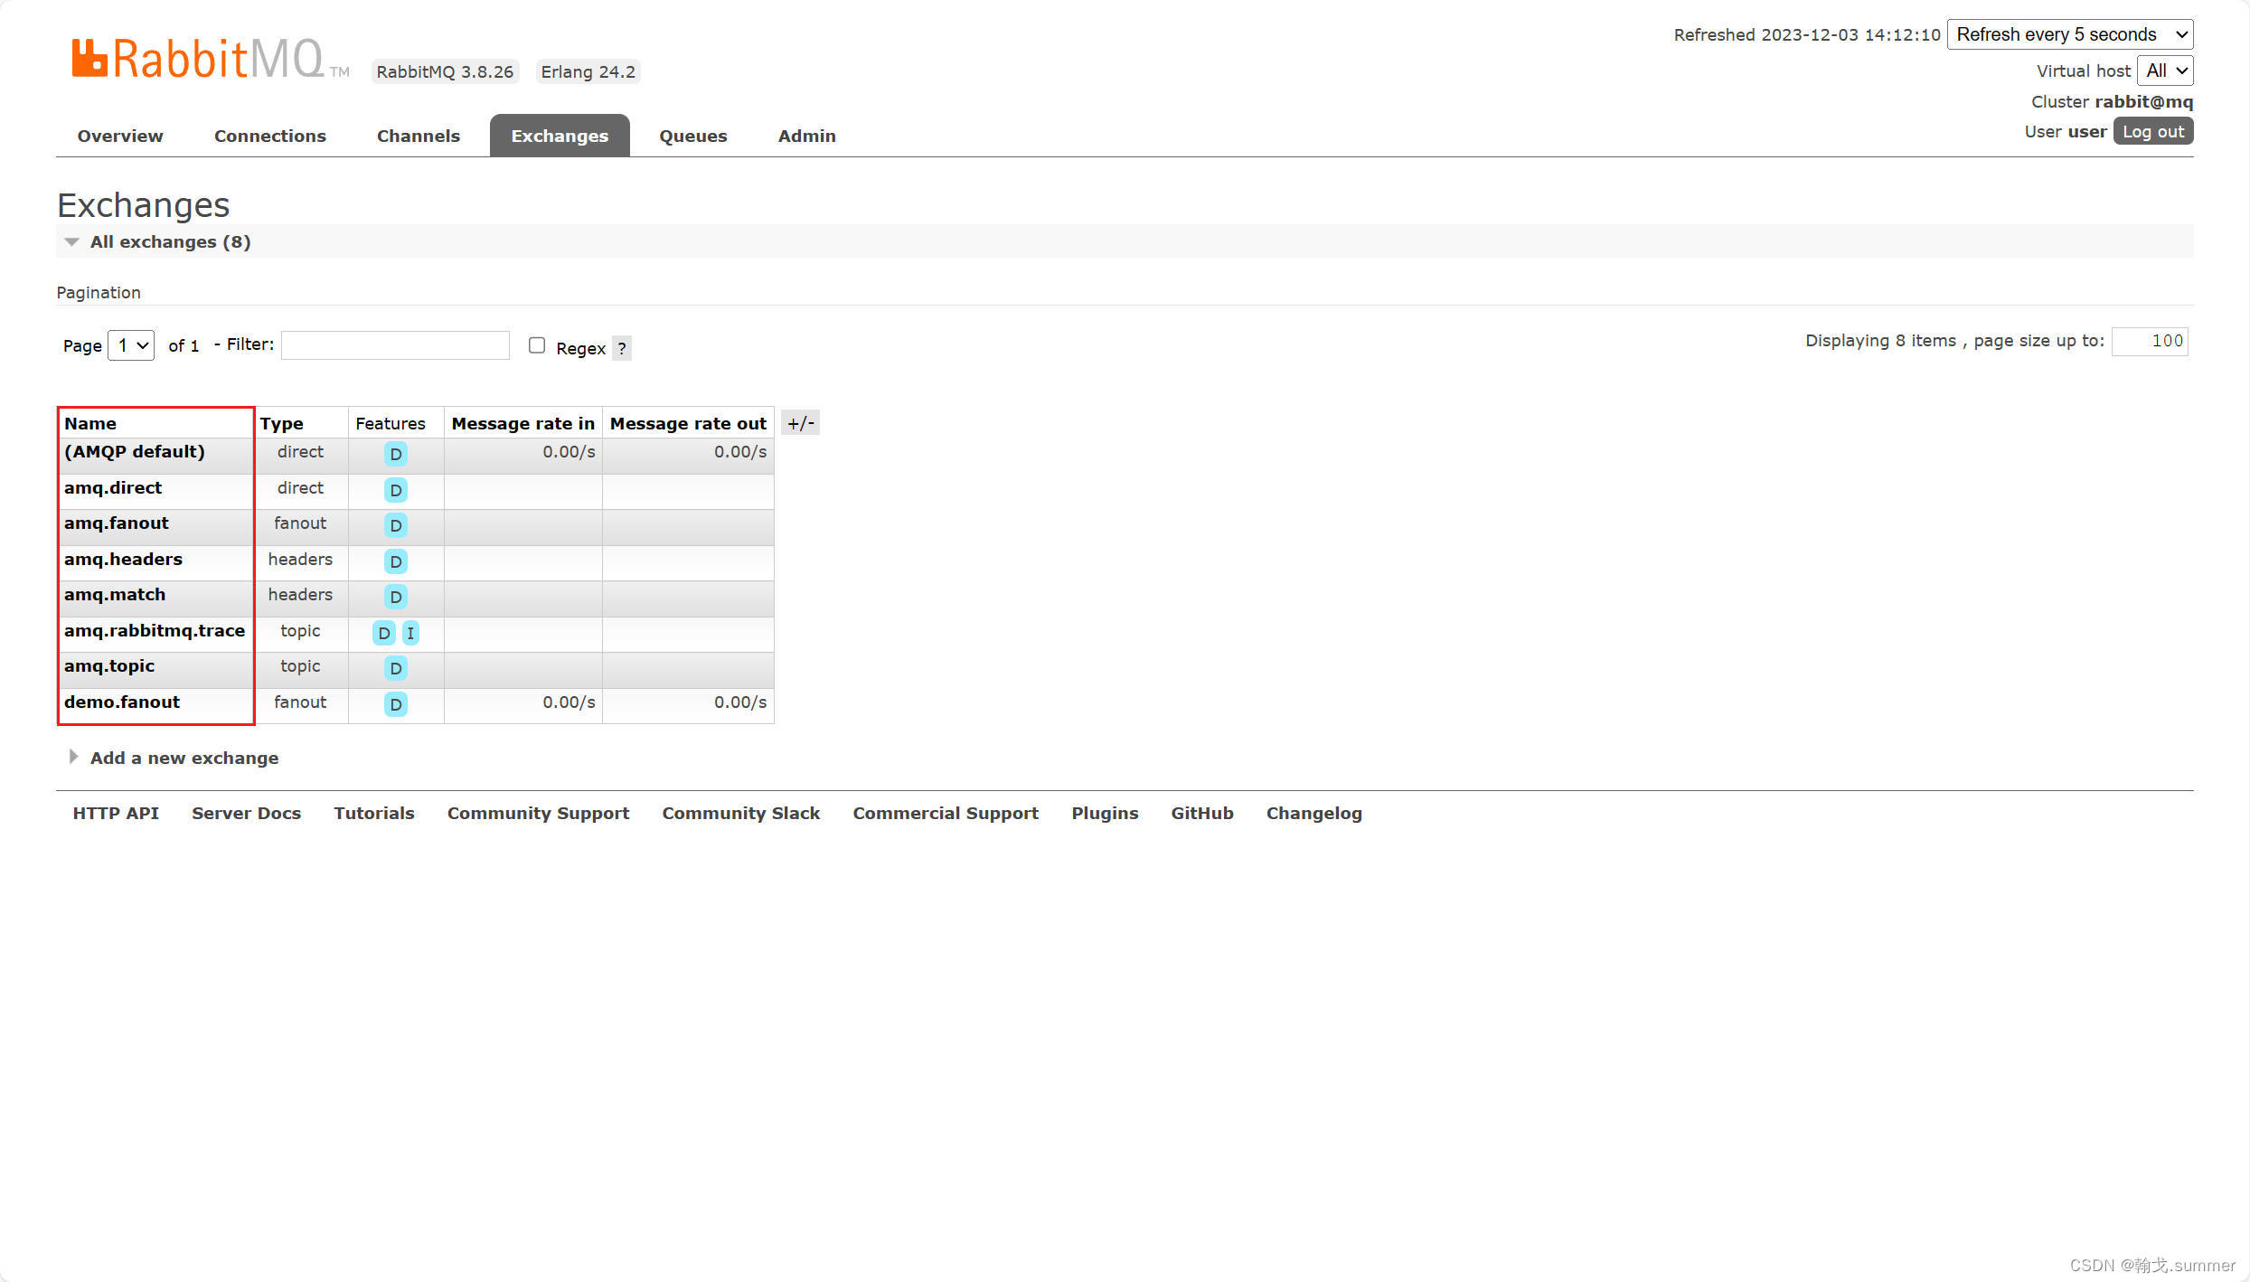The height and width of the screenshot is (1282, 2250).
Task: Open the Virtual host dropdown
Action: pyautogui.click(x=2165, y=71)
